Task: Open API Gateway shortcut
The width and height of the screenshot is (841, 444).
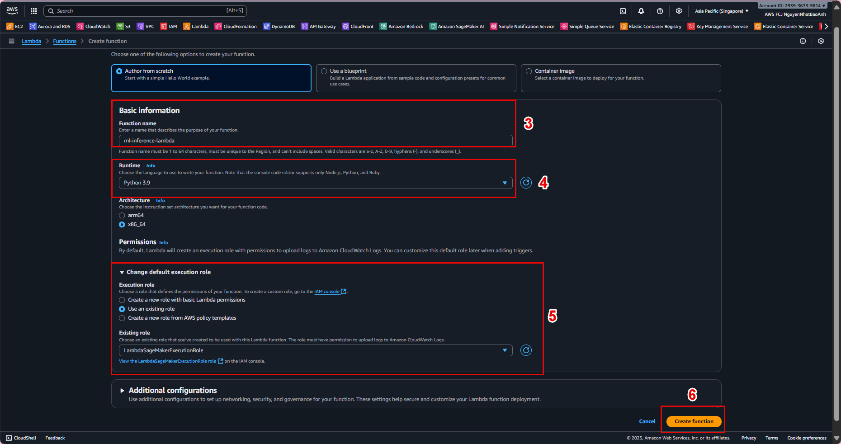Action: [x=318, y=27]
